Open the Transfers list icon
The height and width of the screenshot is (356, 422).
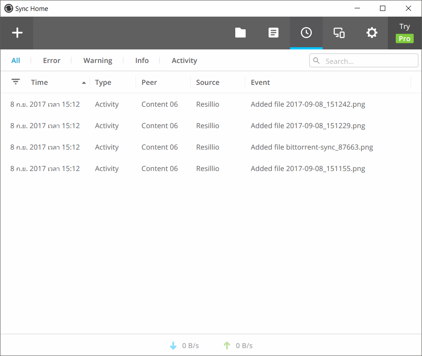pyautogui.click(x=273, y=33)
